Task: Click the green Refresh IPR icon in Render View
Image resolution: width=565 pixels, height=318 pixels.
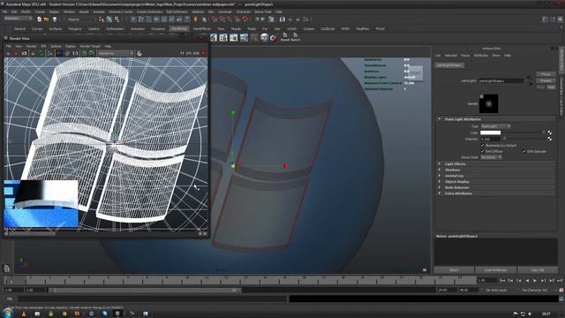Action: tap(41, 53)
